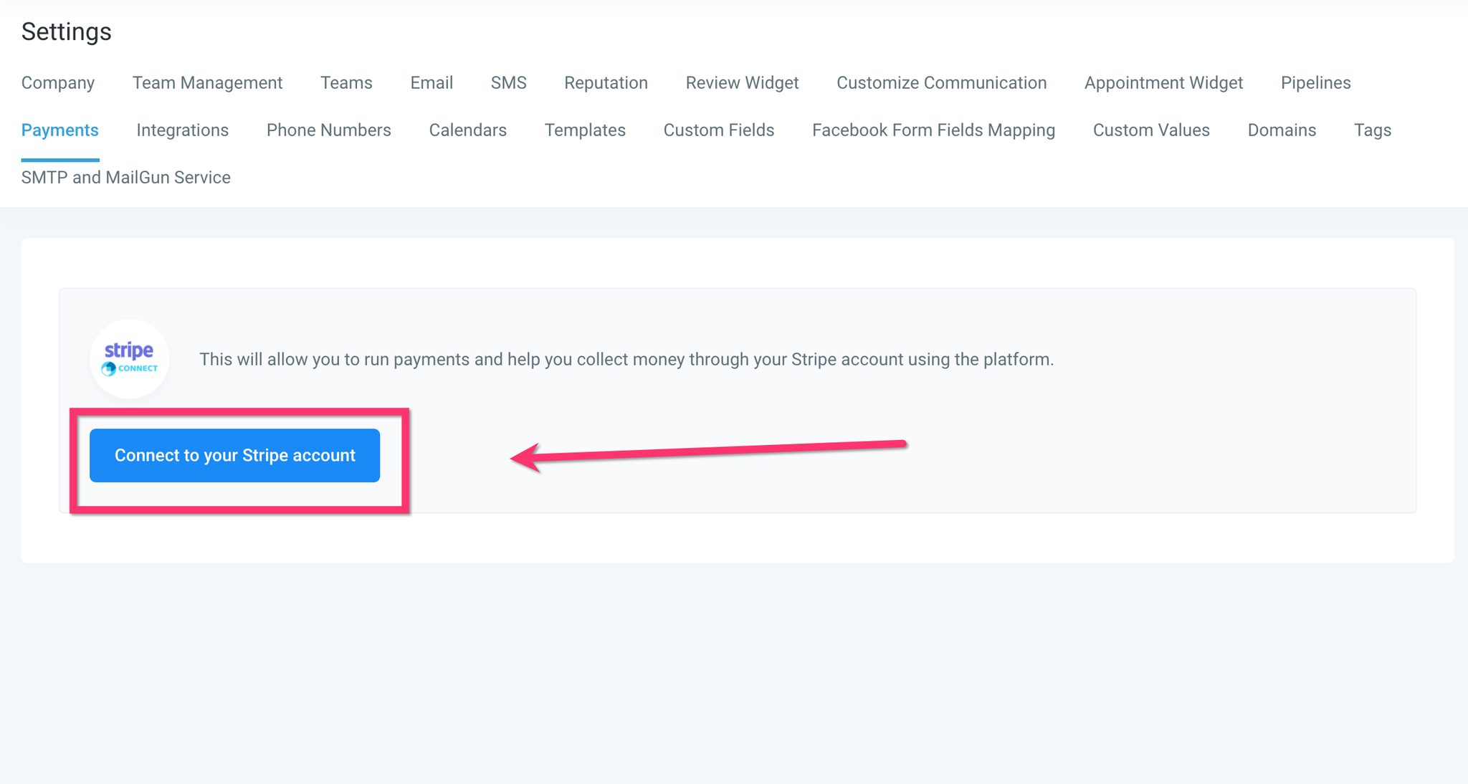The width and height of the screenshot is (1468, 784).
Task: Select SMTP and MailGun Service tab
Action: coord(126,178)
